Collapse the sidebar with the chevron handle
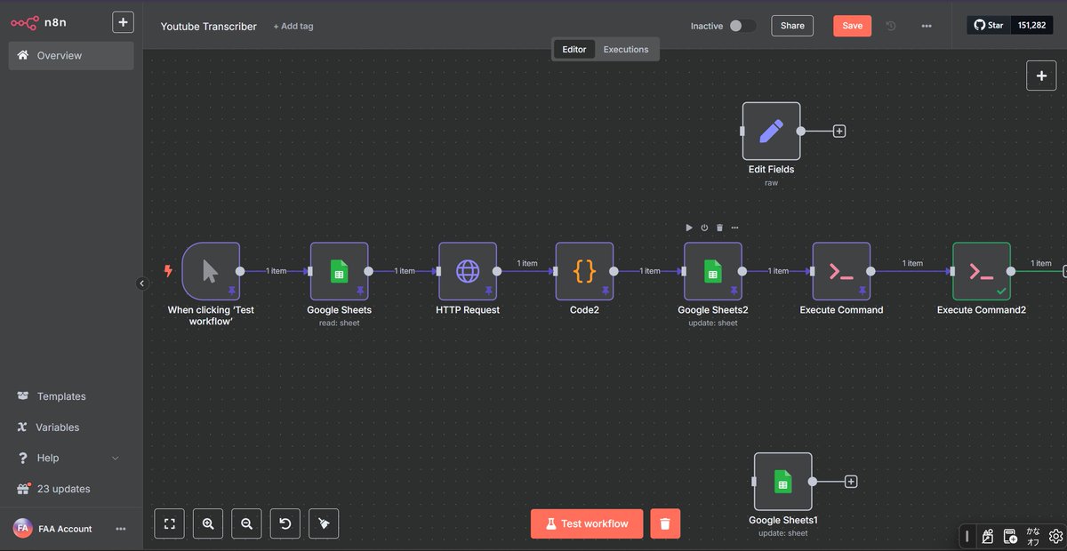 (141, 283)
